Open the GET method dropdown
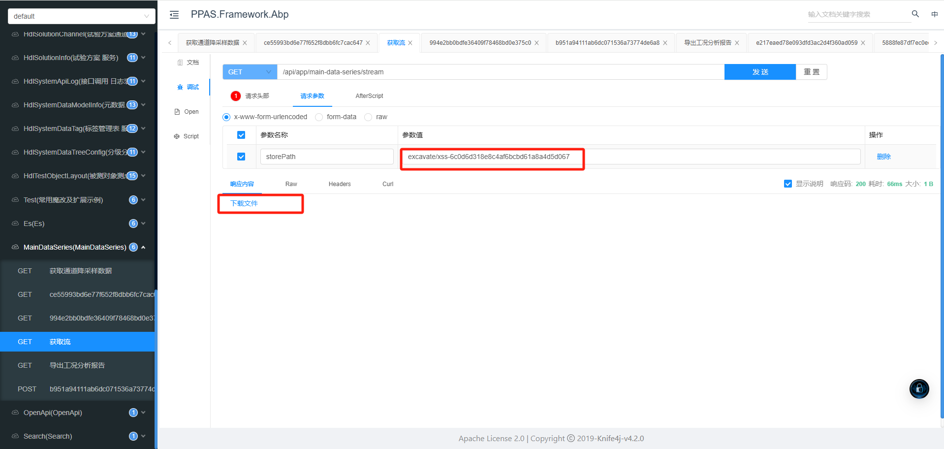Viewport: 944px width, 449px height. click(250, 72)
